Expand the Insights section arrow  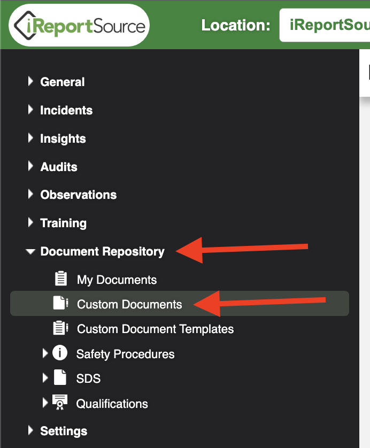pyautogui.click(x=30, y=138)
